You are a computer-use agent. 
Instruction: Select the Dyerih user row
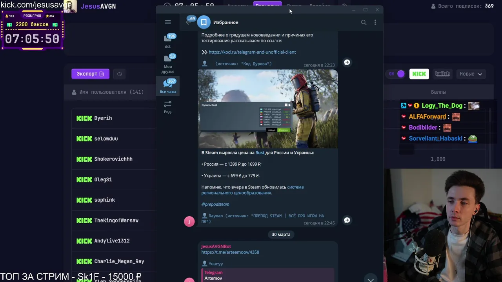pos(114,118)
